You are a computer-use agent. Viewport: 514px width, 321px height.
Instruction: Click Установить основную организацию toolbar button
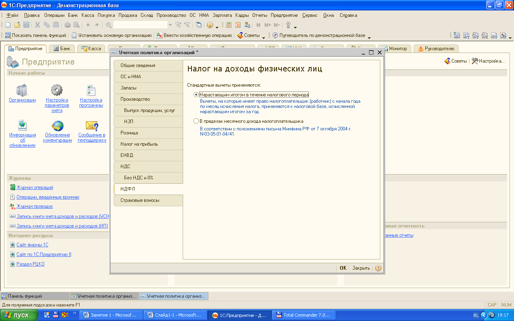coord(112,35)
